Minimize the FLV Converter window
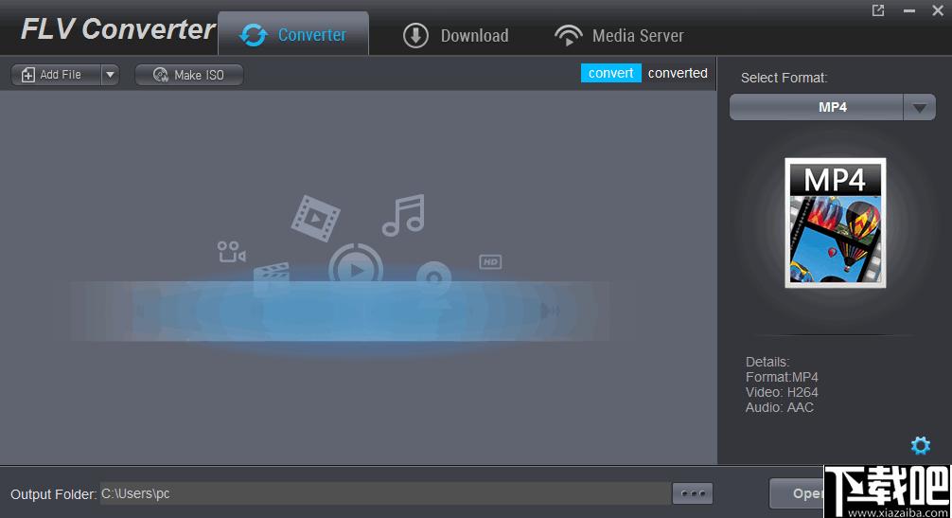Viewport: 952px width, 518px height. click(x=908, y=10)
